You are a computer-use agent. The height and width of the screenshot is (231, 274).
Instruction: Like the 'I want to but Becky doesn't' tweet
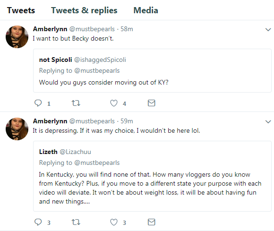click(x=114, y=103)
